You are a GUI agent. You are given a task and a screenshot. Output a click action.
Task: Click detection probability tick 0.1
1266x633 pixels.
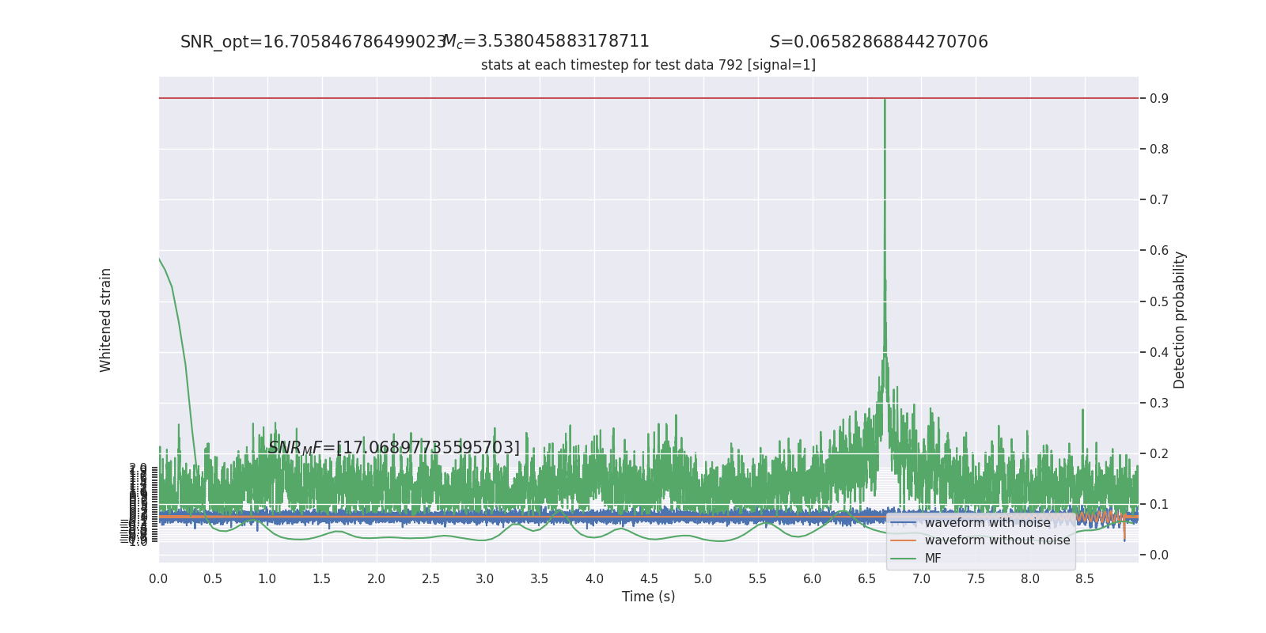pyautogui.click(x=1159, y=505)
